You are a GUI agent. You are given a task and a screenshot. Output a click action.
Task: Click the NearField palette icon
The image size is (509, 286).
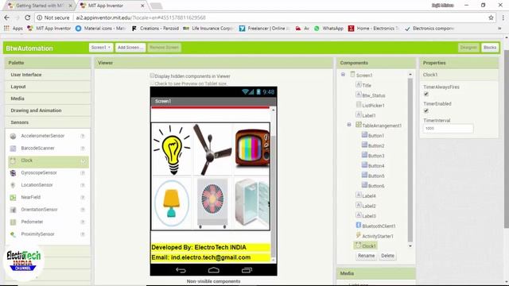(13, 198)
